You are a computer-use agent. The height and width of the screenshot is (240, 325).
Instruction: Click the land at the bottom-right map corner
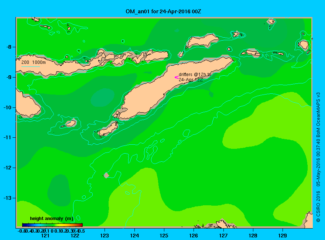point(308,221)
